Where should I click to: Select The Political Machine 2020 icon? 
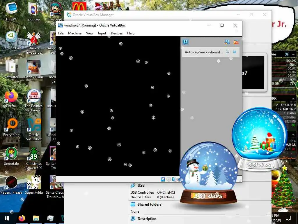(x=34, y=100)
